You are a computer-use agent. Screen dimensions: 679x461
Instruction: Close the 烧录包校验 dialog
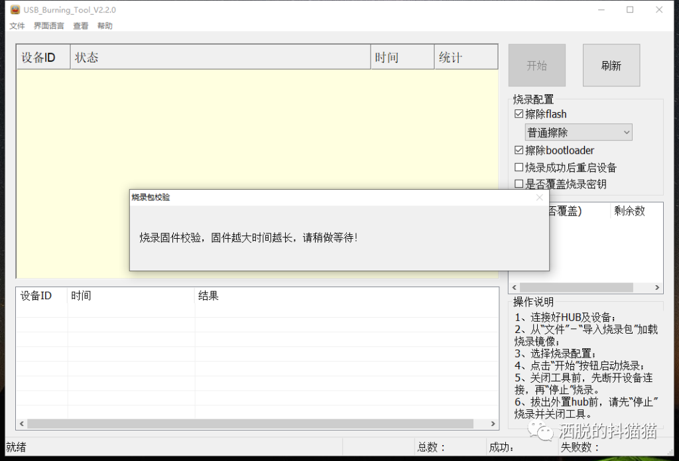pyautogui.click(x=539, y=197)
